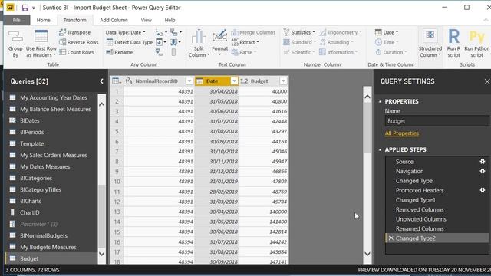Screen dimensions: 491x276
Task: Open the Scientific number tool
Action: (x=298, y=52)
